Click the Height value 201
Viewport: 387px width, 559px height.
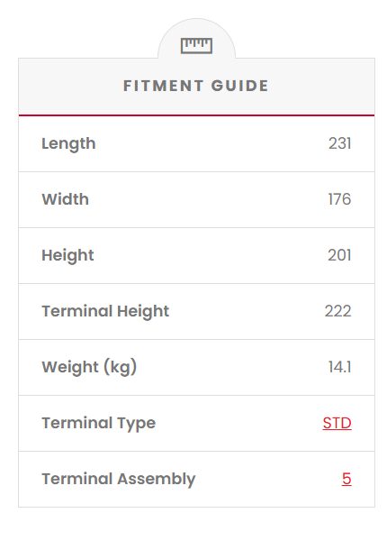click(339, 255)
